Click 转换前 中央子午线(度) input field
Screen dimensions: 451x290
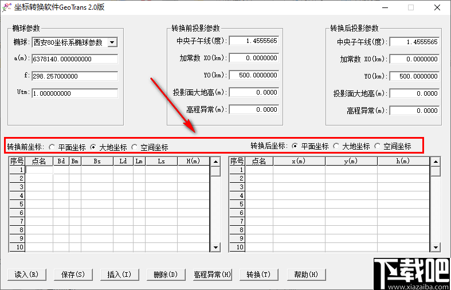254,41
